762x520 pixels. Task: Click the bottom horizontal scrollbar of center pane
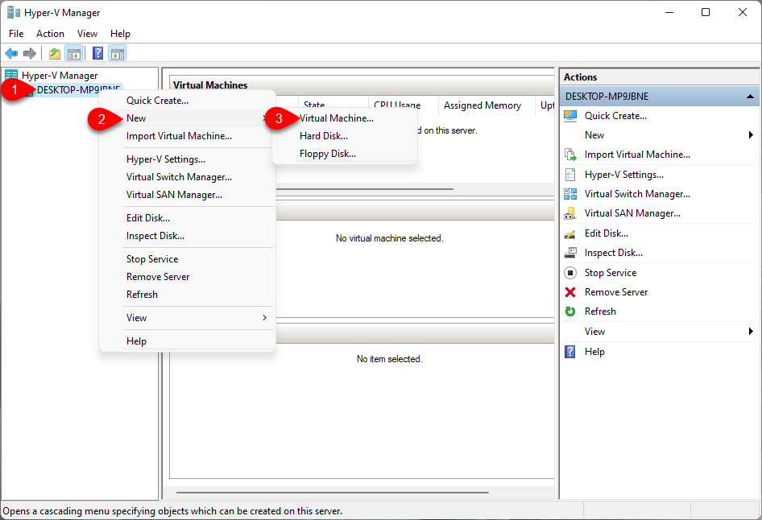coord(333,493)
